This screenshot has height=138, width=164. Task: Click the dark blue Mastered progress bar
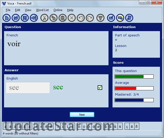134,100
